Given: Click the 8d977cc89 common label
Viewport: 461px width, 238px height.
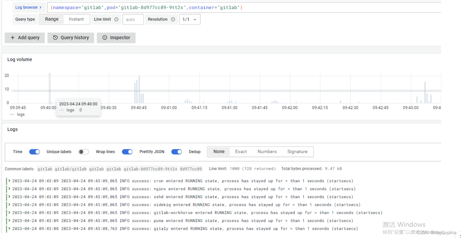Looking at the screenshot, I should [x=191, y=169].
